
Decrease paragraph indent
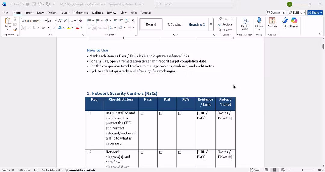(x=116, y=21)
